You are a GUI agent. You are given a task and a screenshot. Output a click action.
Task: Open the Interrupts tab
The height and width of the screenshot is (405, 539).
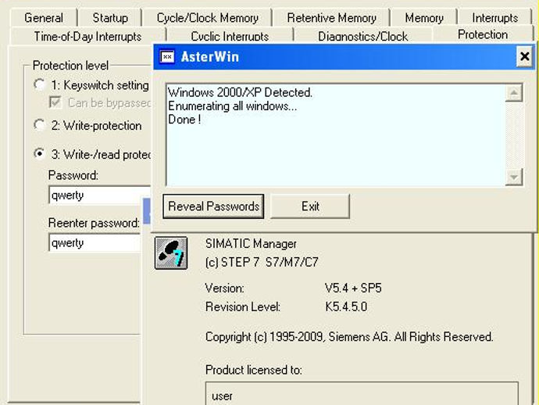[x=494, y=17]
